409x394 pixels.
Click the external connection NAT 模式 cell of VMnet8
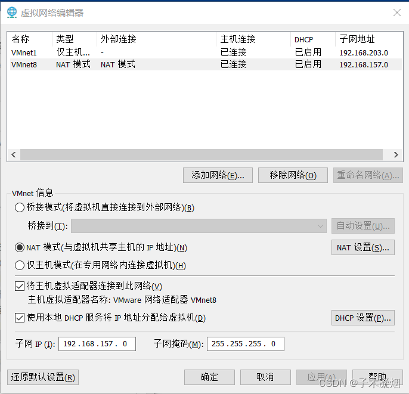pyautogui.click(x=118, y=64)
